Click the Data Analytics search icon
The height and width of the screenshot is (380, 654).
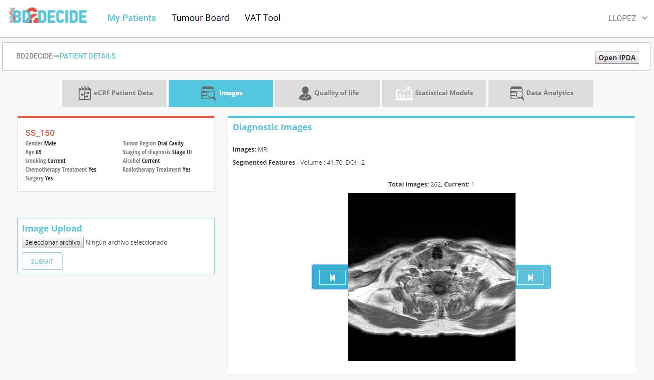click(516, 93)
